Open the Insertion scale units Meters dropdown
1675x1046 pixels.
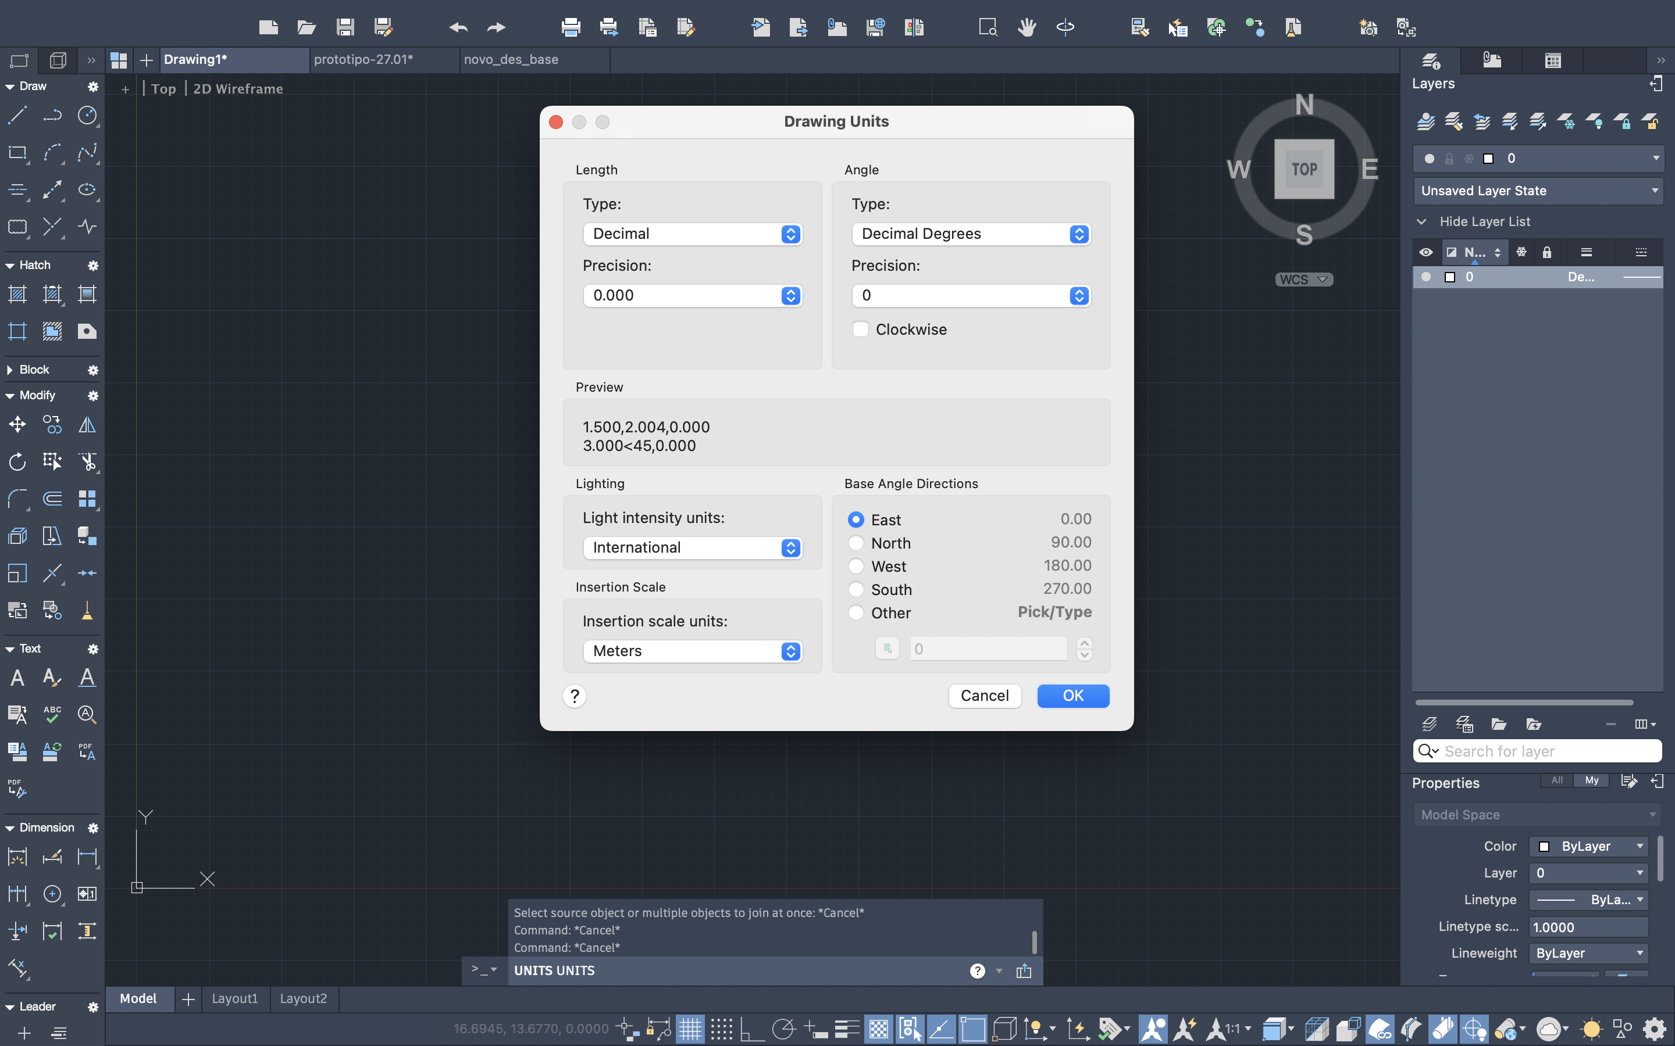coord(692,651)
